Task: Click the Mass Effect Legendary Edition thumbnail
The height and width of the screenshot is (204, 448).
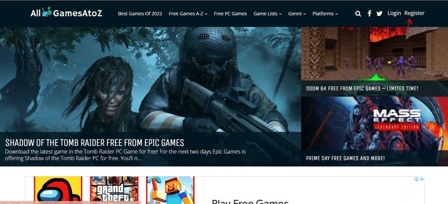Action: [x=374, y=123]
